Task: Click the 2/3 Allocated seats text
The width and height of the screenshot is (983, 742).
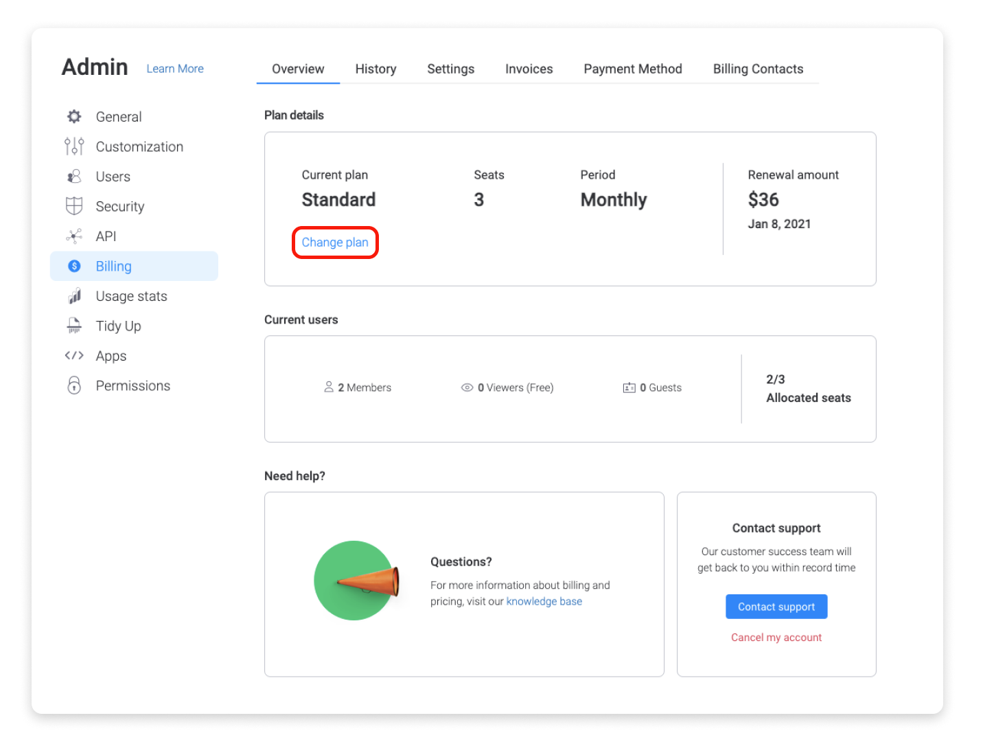Action: 809,389
